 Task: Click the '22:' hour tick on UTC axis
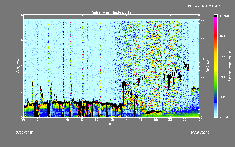click(185, 120)
